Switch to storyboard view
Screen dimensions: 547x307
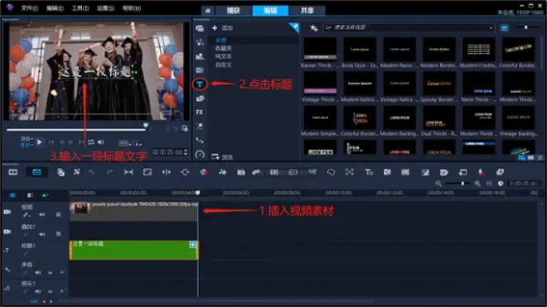13,172
